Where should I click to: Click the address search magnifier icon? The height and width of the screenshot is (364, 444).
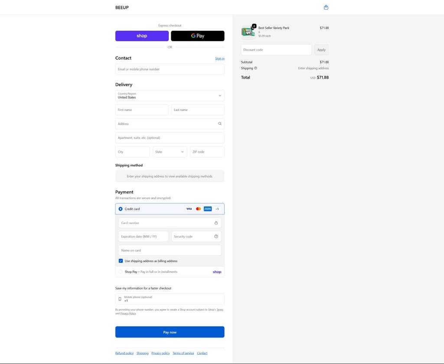pyautogui.click(x=220, y=124)
